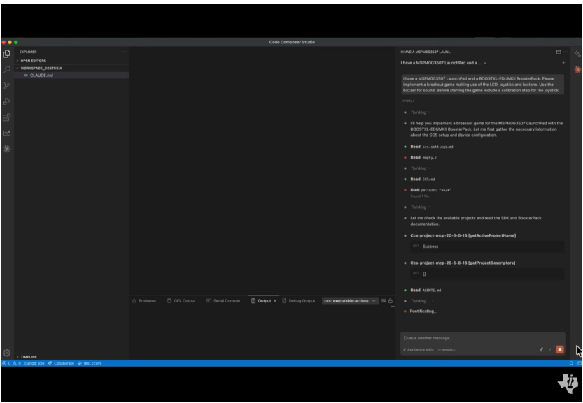Image resolution: width=583 pixels, height=403 pixels.
Task: Click the Pontificating… status text
Action: pos(423,312)
